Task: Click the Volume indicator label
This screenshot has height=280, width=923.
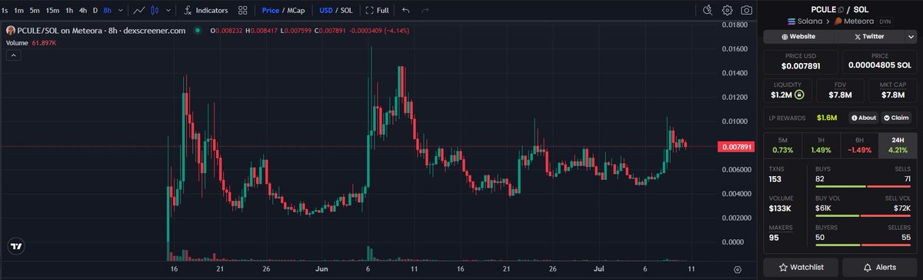Action: click(x=17, y=43)
